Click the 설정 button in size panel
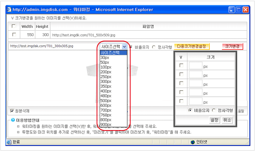The height and width of the screenshot is (151, 255). click(214, 120)
